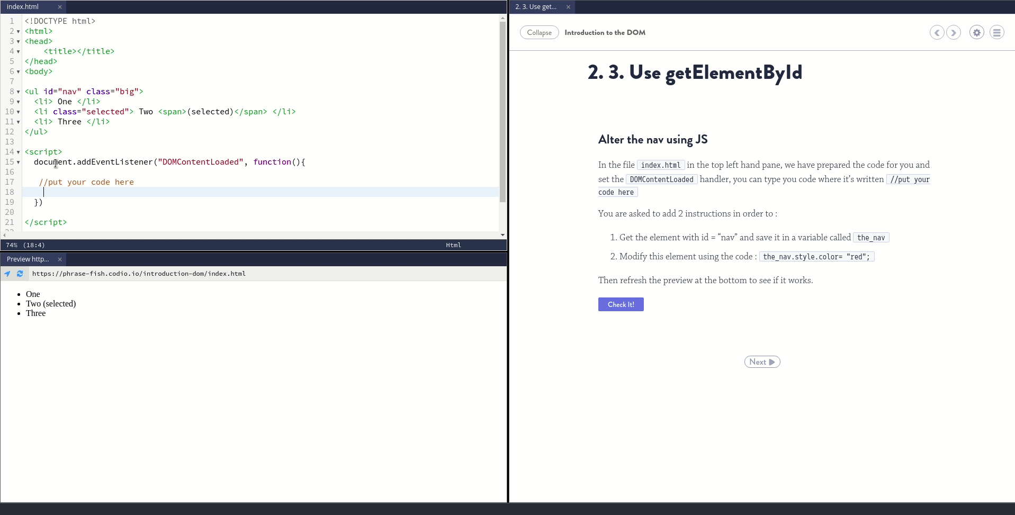Click the '//put your code here' comment line
The height and width of the screenshot is (515, 1015).
[86, 182]
